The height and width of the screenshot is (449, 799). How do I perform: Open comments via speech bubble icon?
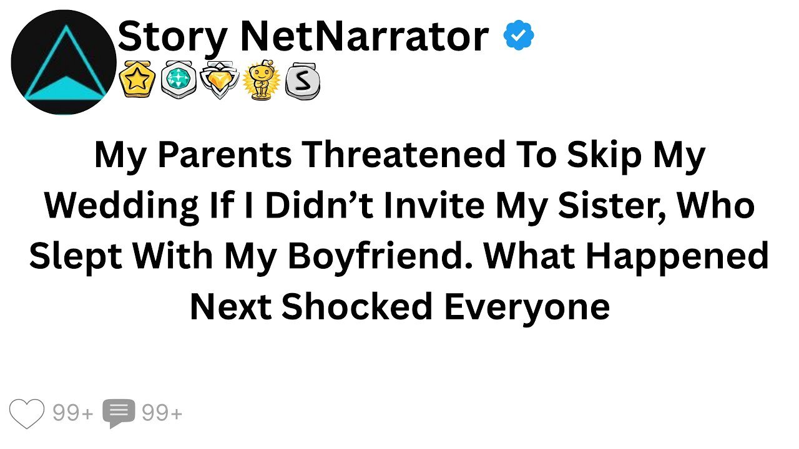119,413
